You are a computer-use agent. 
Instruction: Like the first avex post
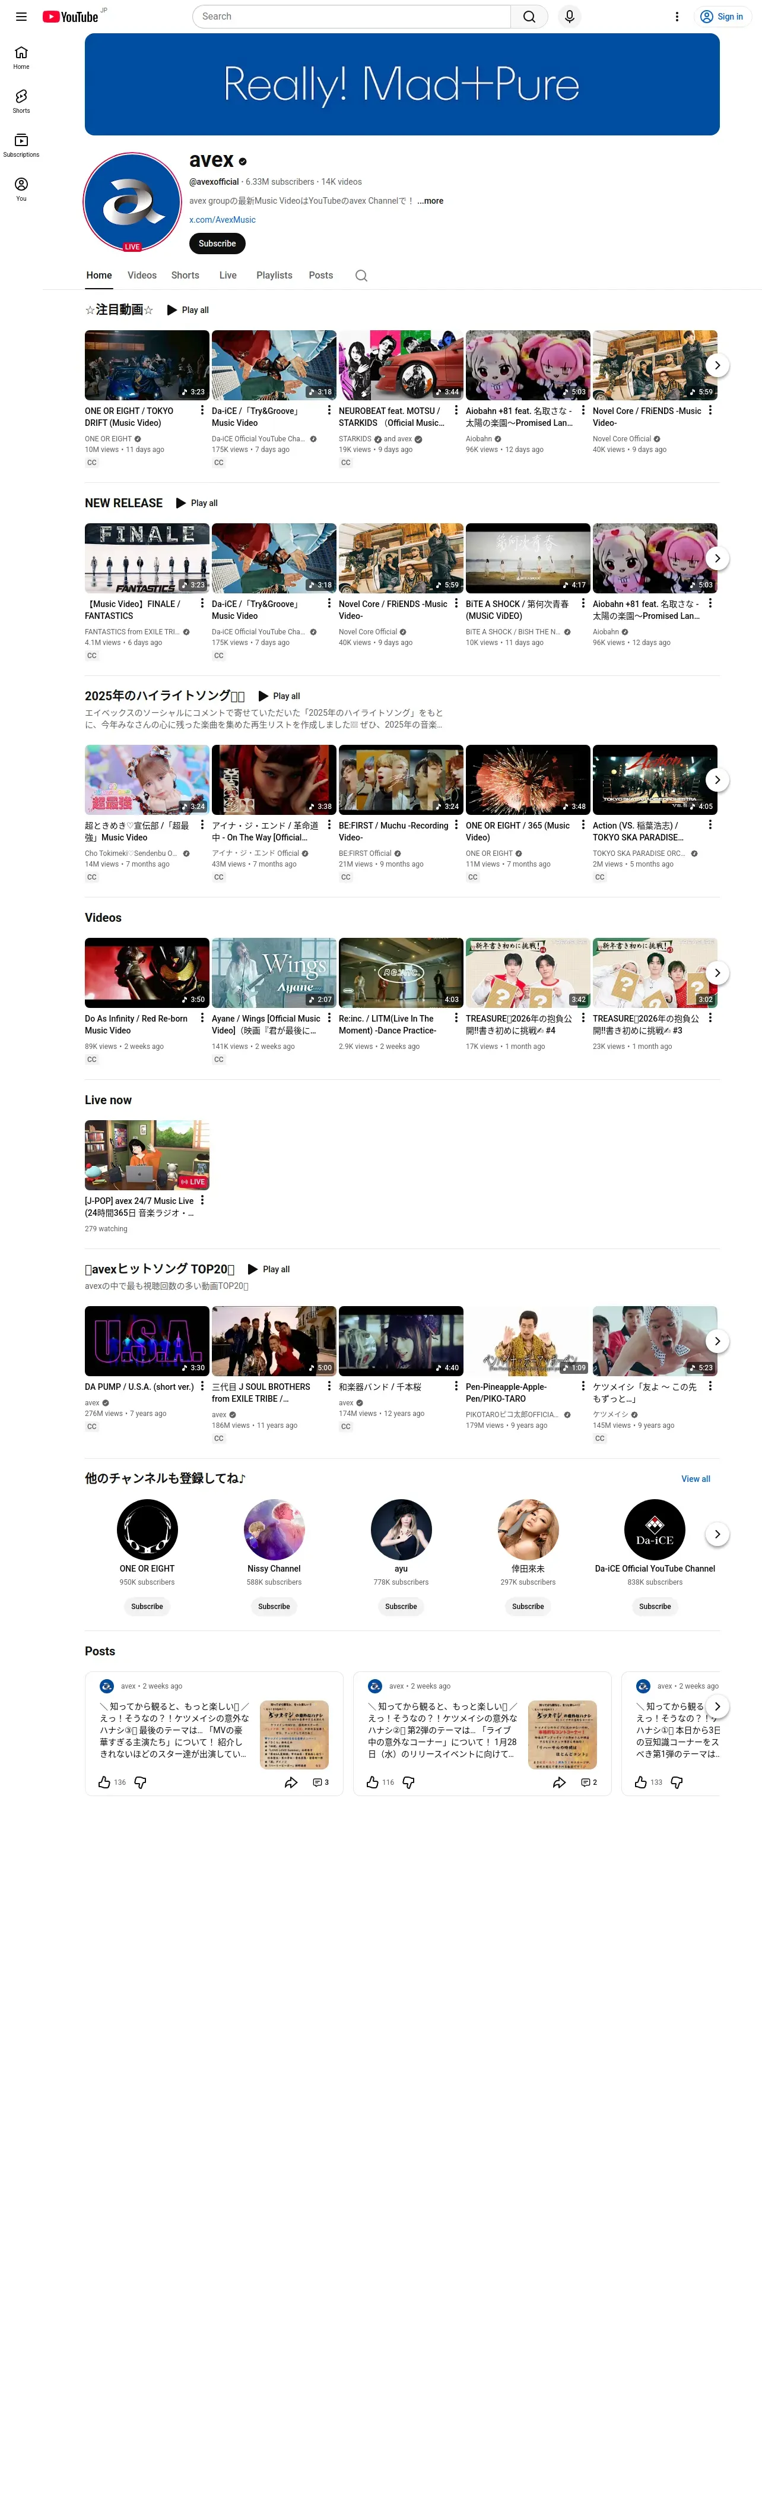[104, 1782]
